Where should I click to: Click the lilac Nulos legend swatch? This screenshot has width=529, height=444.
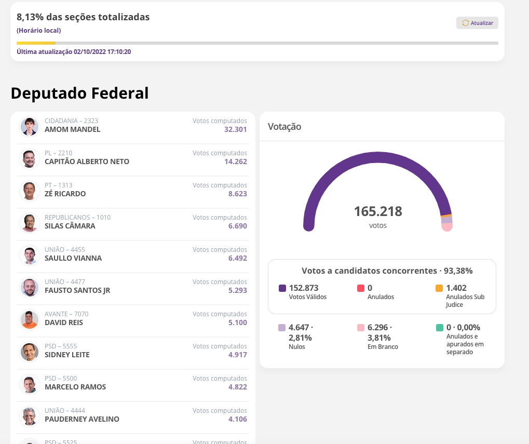[282, 328]
